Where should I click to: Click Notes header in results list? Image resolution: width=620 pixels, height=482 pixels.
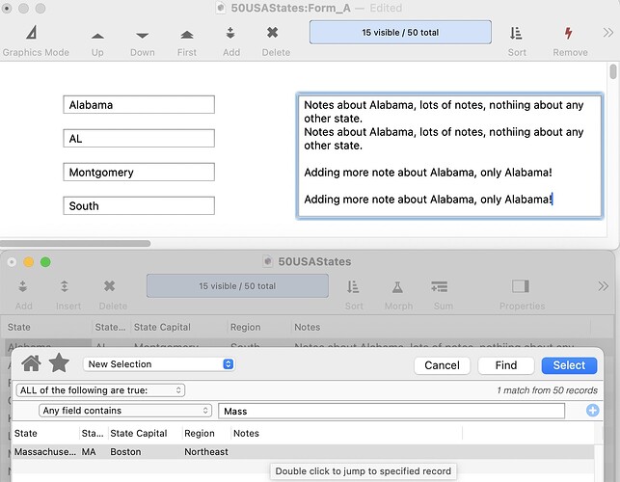coord(246,434)
